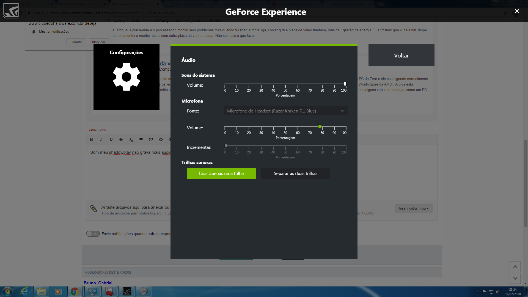Click the browser address bar URL
This screenshot has width=528, height=297.
(x=113, y=13)
